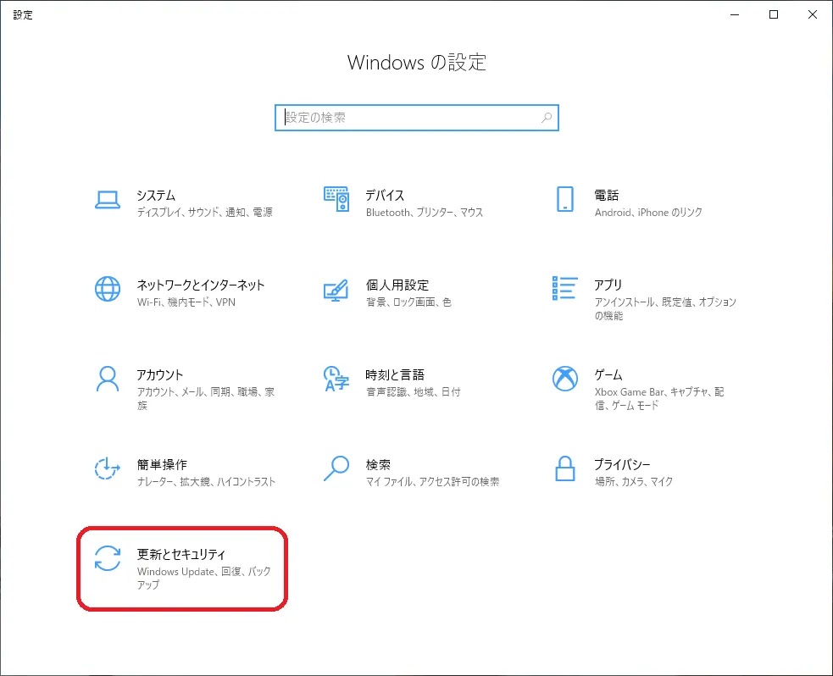Click the 電話 phone icon
This screenshot has width=833, height=676.
(x=564, y=199)
